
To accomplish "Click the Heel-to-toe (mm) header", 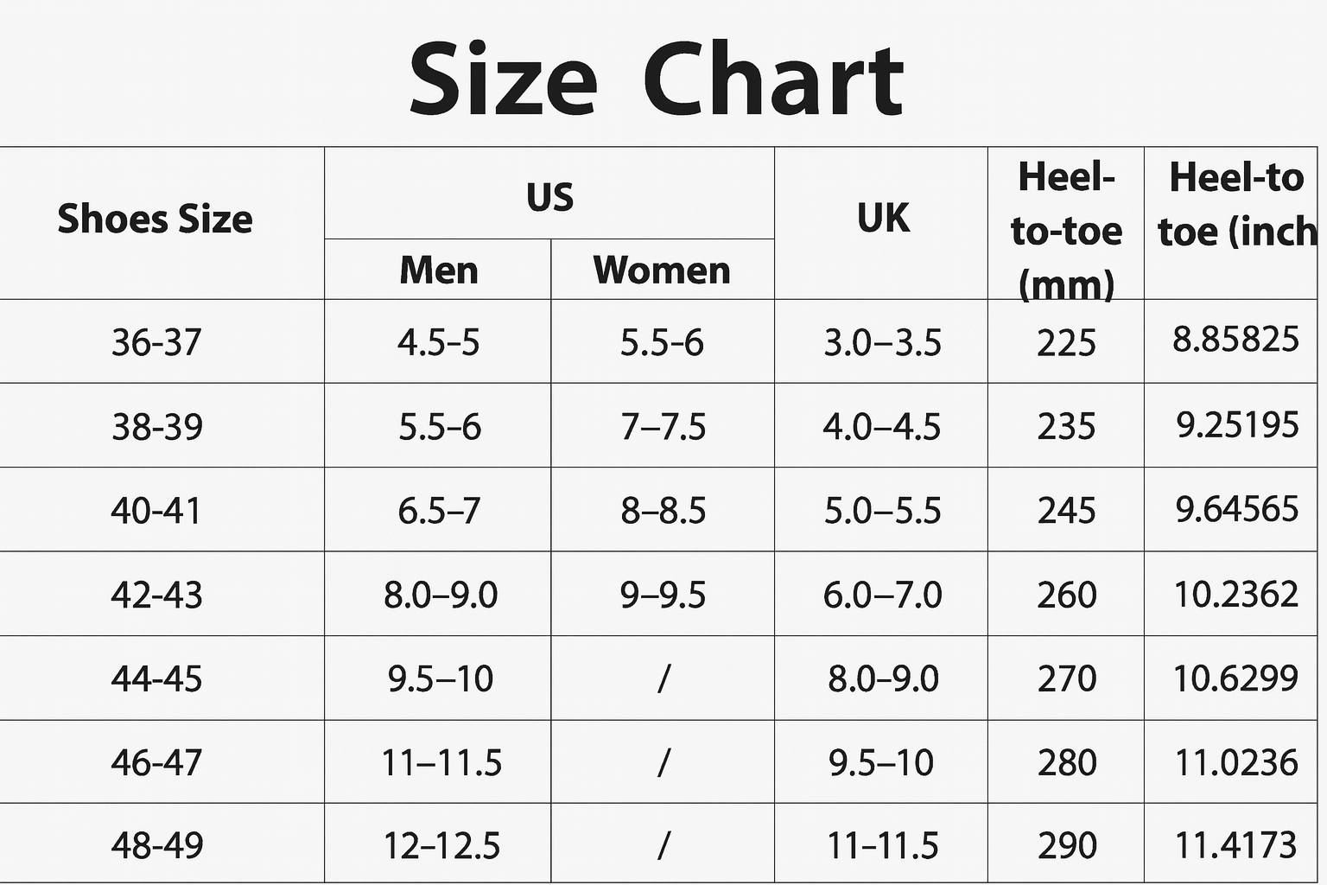I will pos(1066,230).
